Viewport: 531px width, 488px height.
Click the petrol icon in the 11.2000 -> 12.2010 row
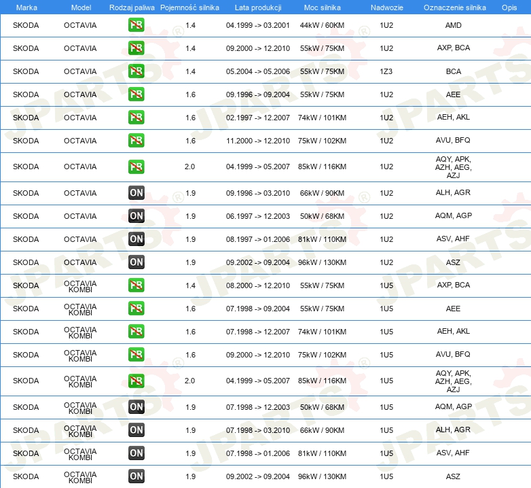(136, 140)
